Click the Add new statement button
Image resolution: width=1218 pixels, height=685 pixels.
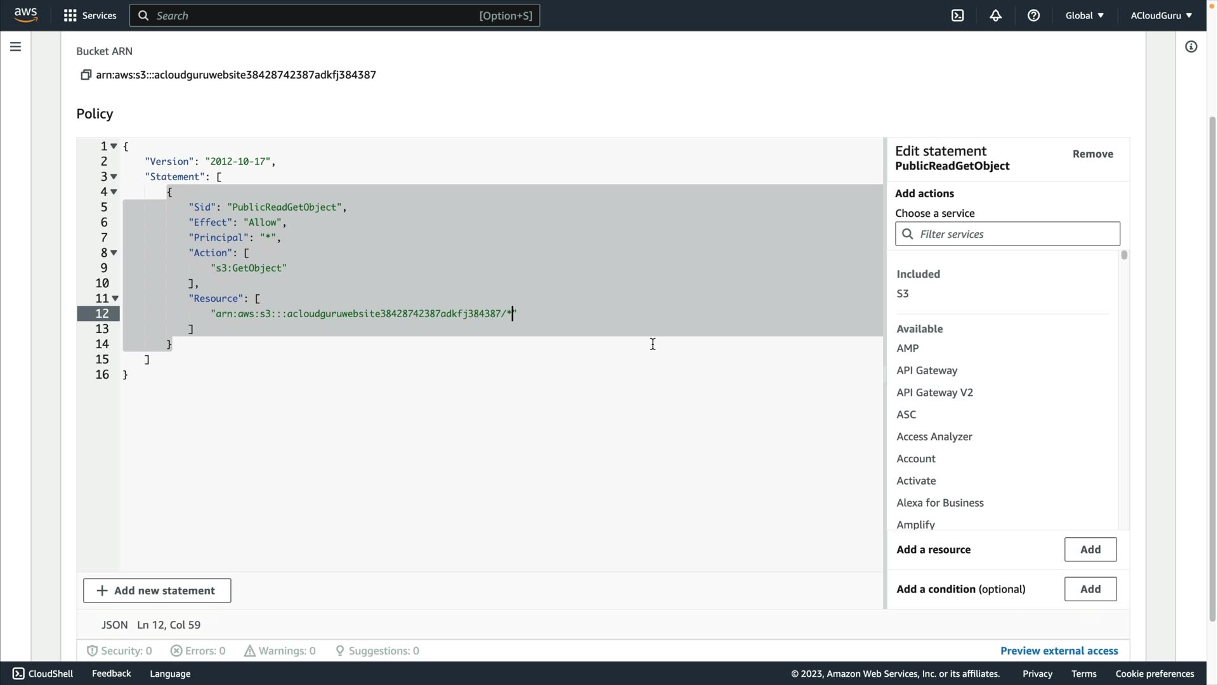click(157, 590)
